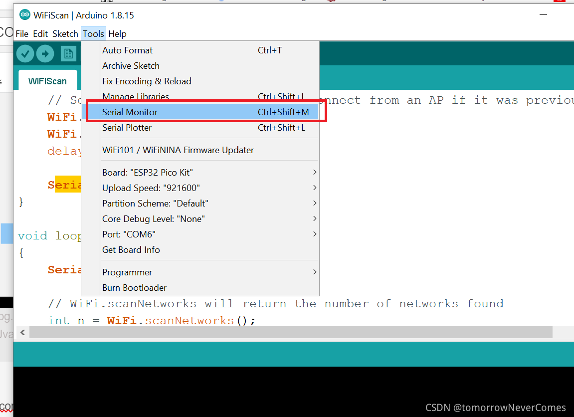
Task: Click the scanNetworks comment line
Action: click(x=276, y=304)
